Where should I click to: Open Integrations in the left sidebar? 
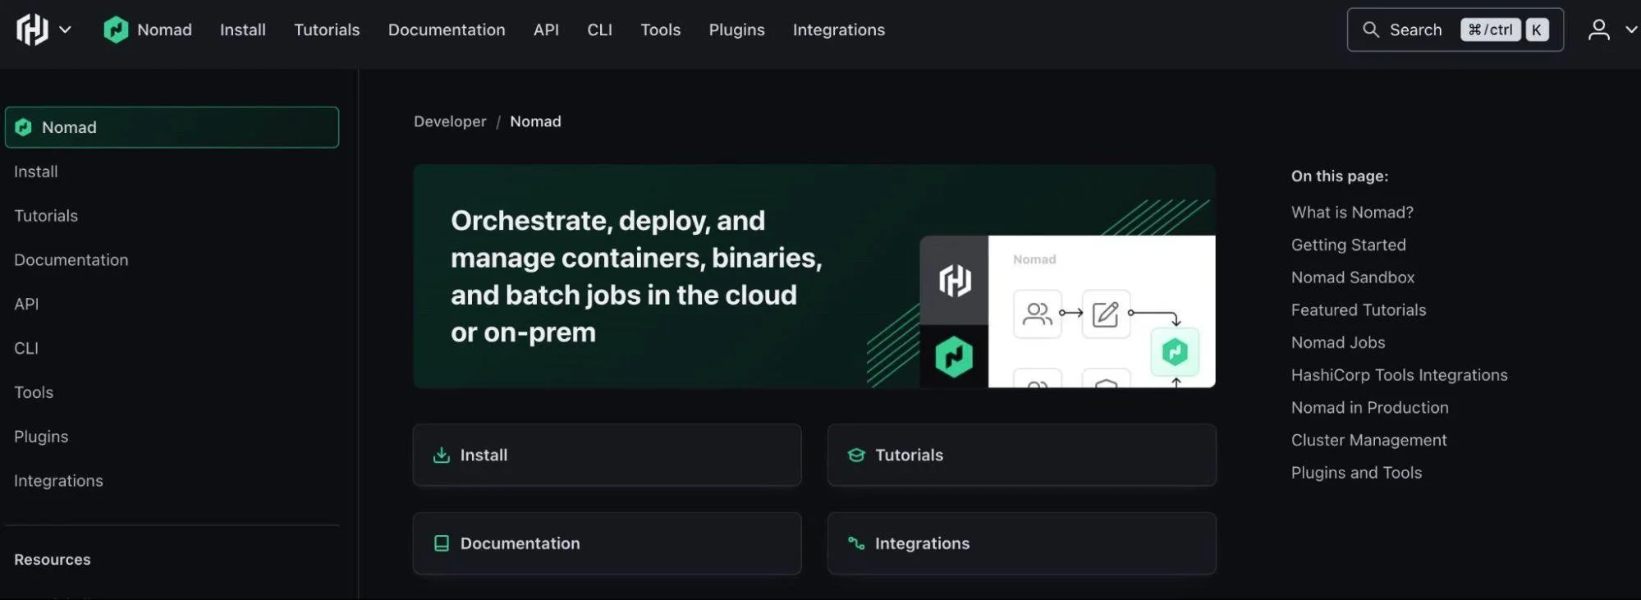(x=58, y=480)
